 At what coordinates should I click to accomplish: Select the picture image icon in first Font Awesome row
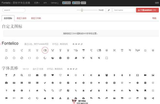pyautogui.click(x=153, y=75)
